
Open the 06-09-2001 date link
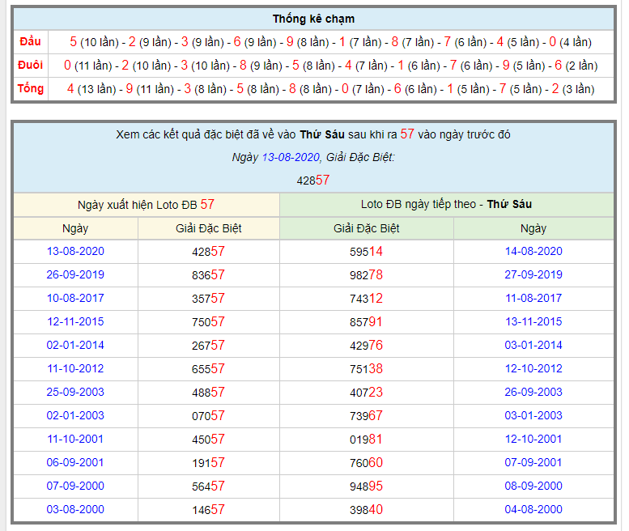coord(75,462)
